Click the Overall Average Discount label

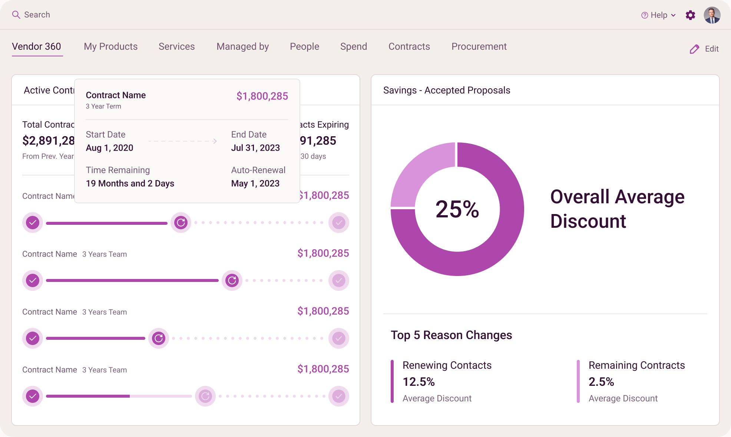[x=617, y=209]
